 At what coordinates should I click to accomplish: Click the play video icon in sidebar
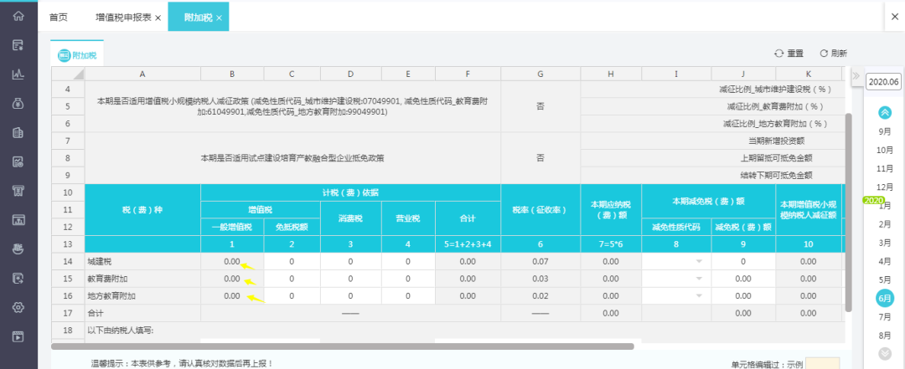click(x=18, y=336)
